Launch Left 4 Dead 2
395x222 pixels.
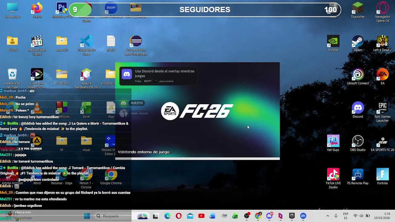(383, 44)
